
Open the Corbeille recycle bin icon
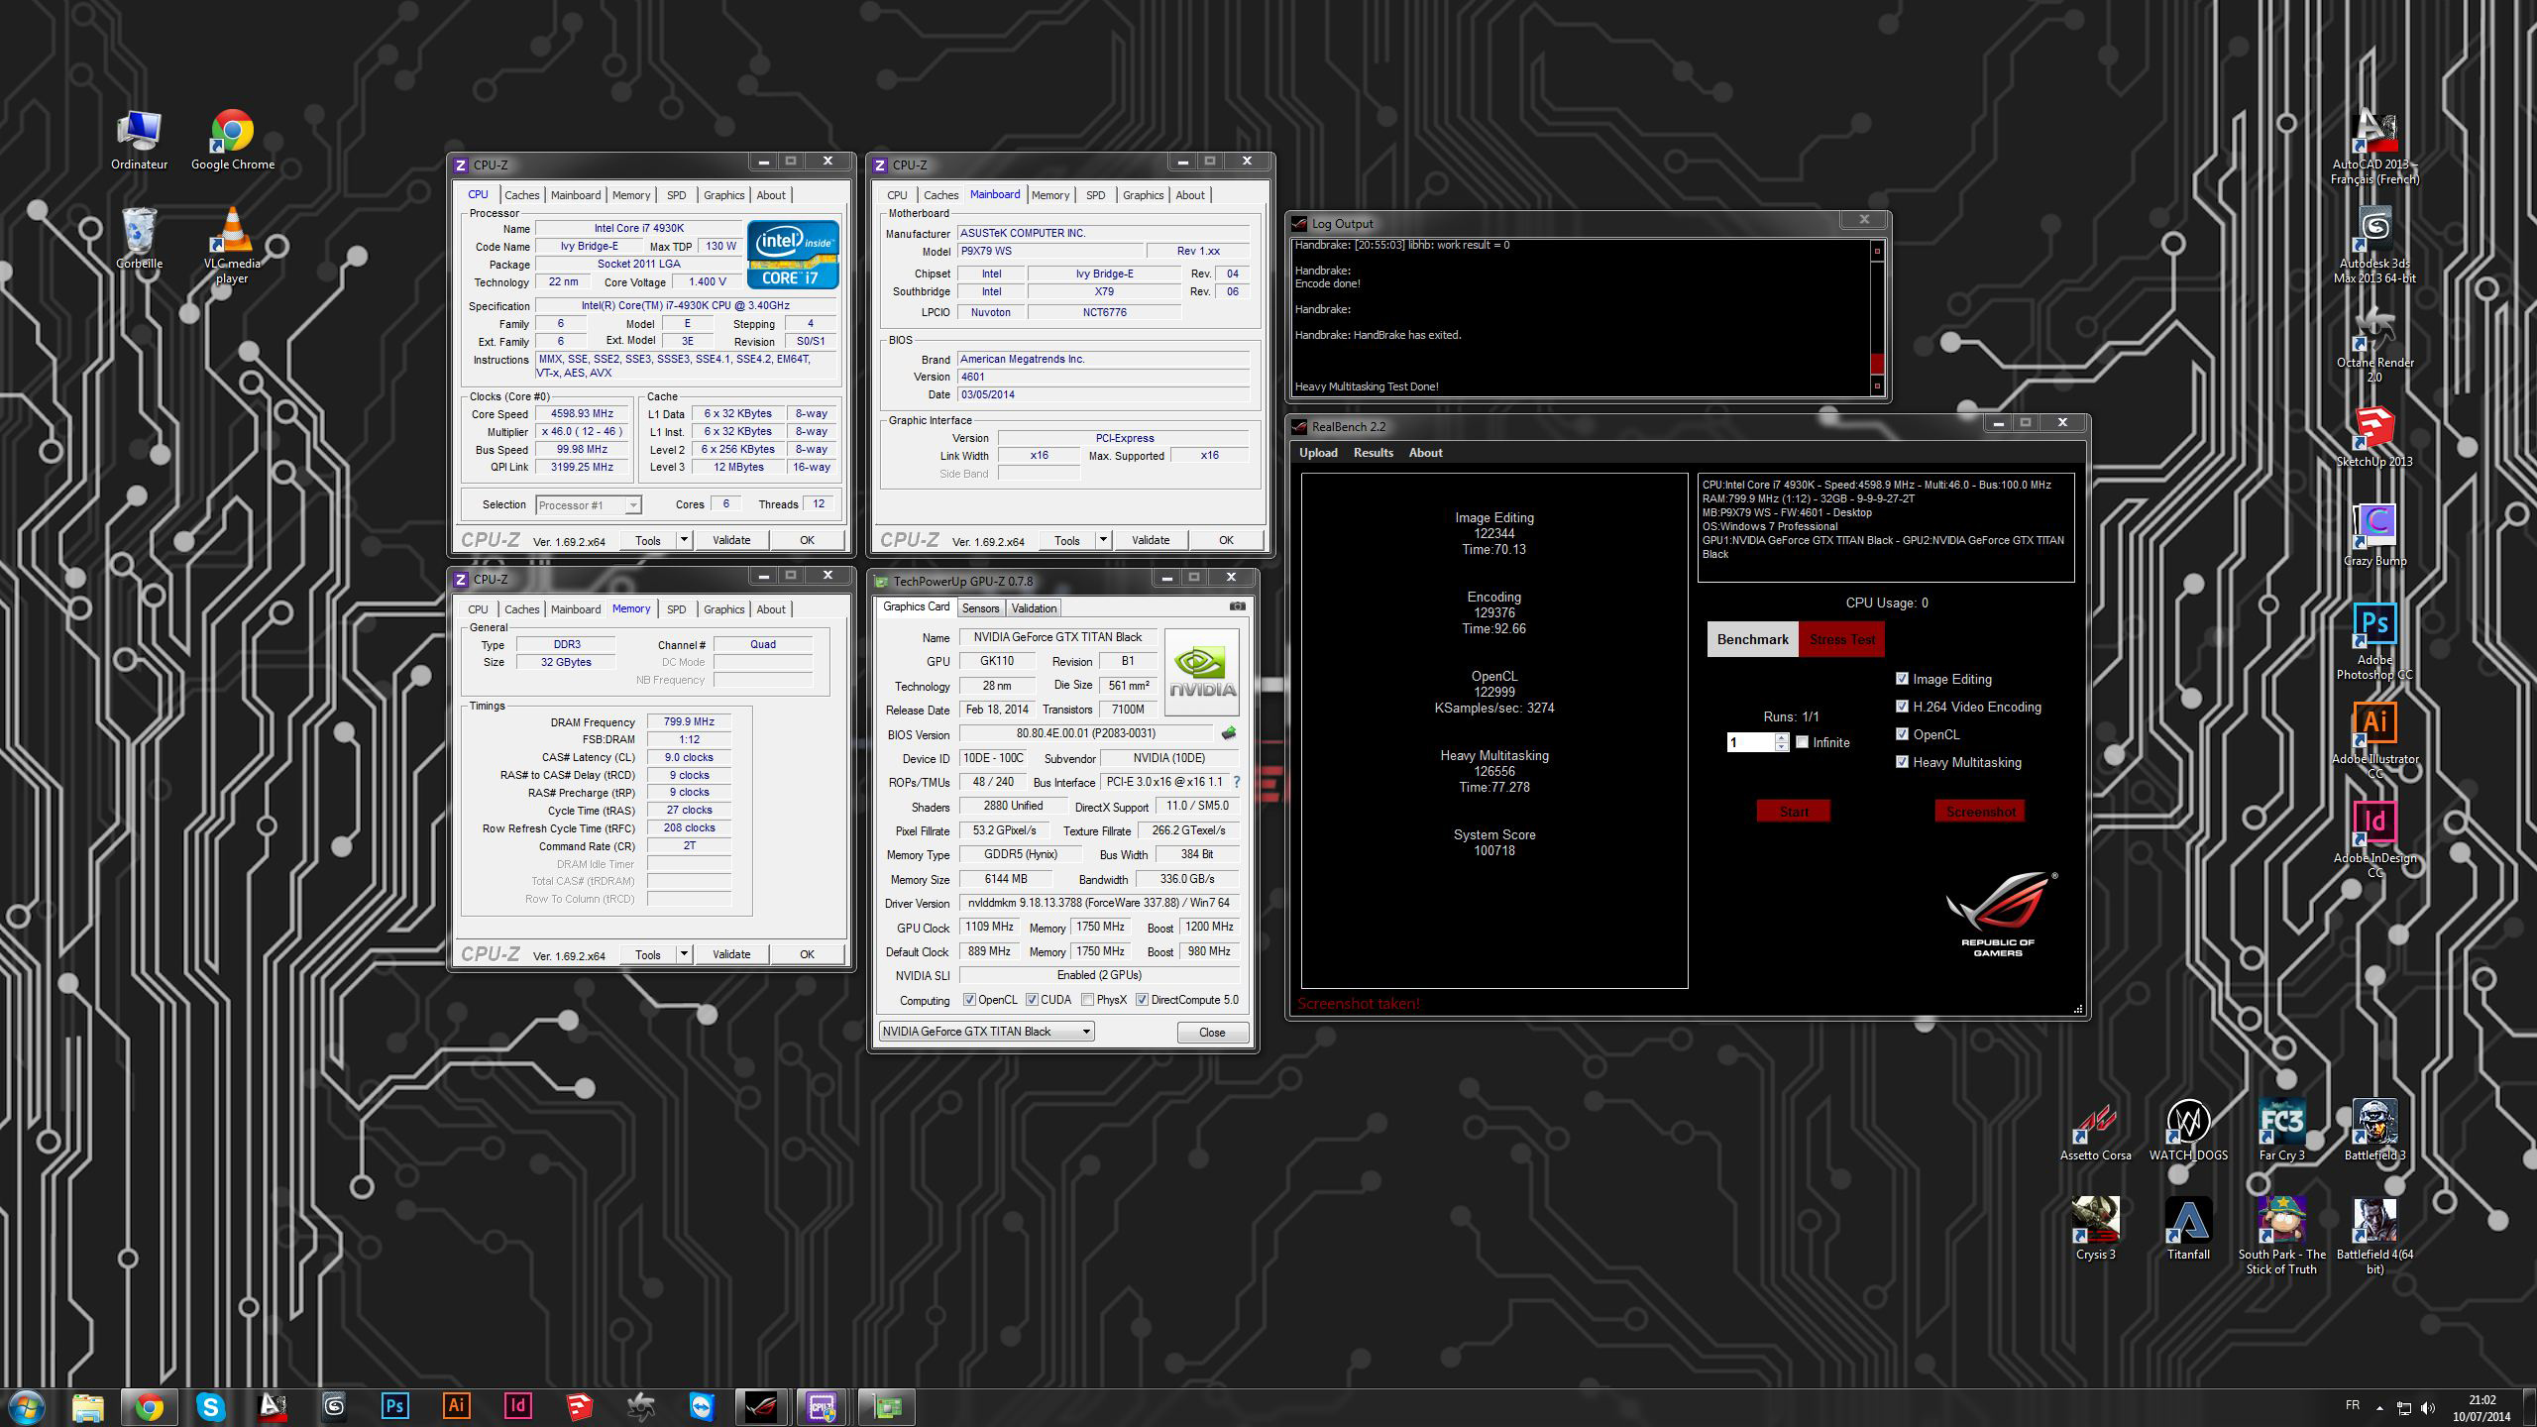139,239
